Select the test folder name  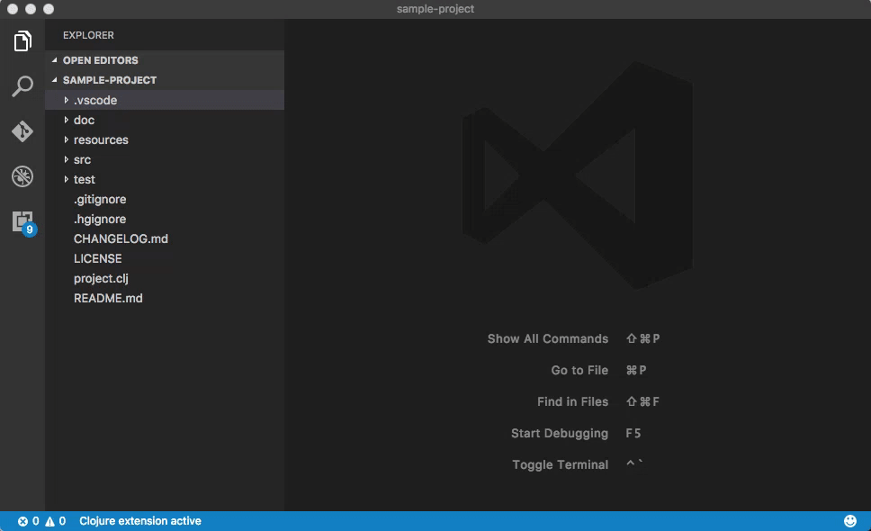click(85, 179)
